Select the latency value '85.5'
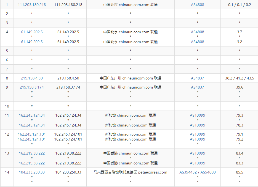 point(240,172)
